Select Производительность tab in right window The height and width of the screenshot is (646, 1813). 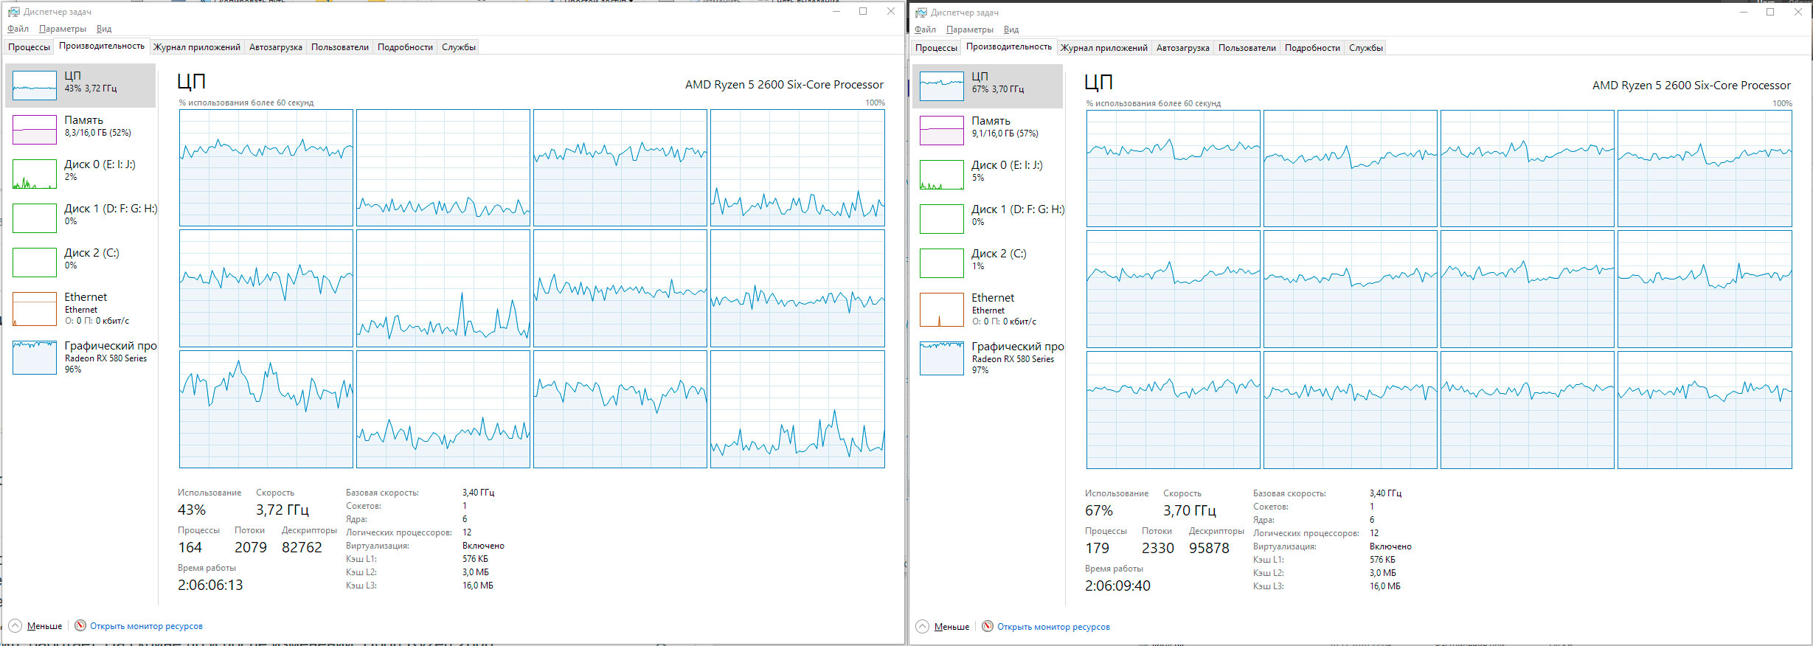(x=1009, y=46)
